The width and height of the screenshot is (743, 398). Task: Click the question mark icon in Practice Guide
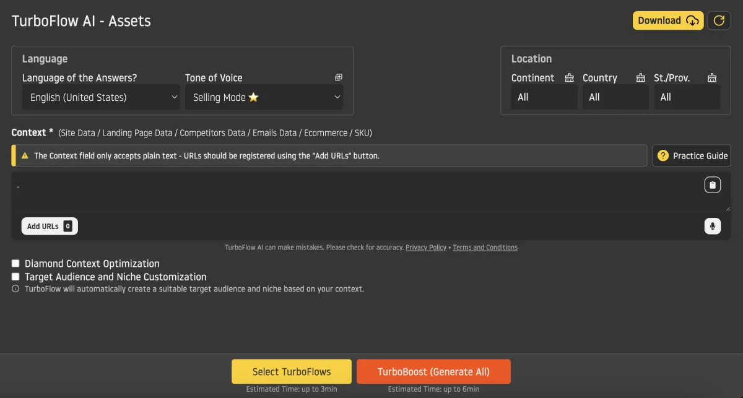coord(663,155)
